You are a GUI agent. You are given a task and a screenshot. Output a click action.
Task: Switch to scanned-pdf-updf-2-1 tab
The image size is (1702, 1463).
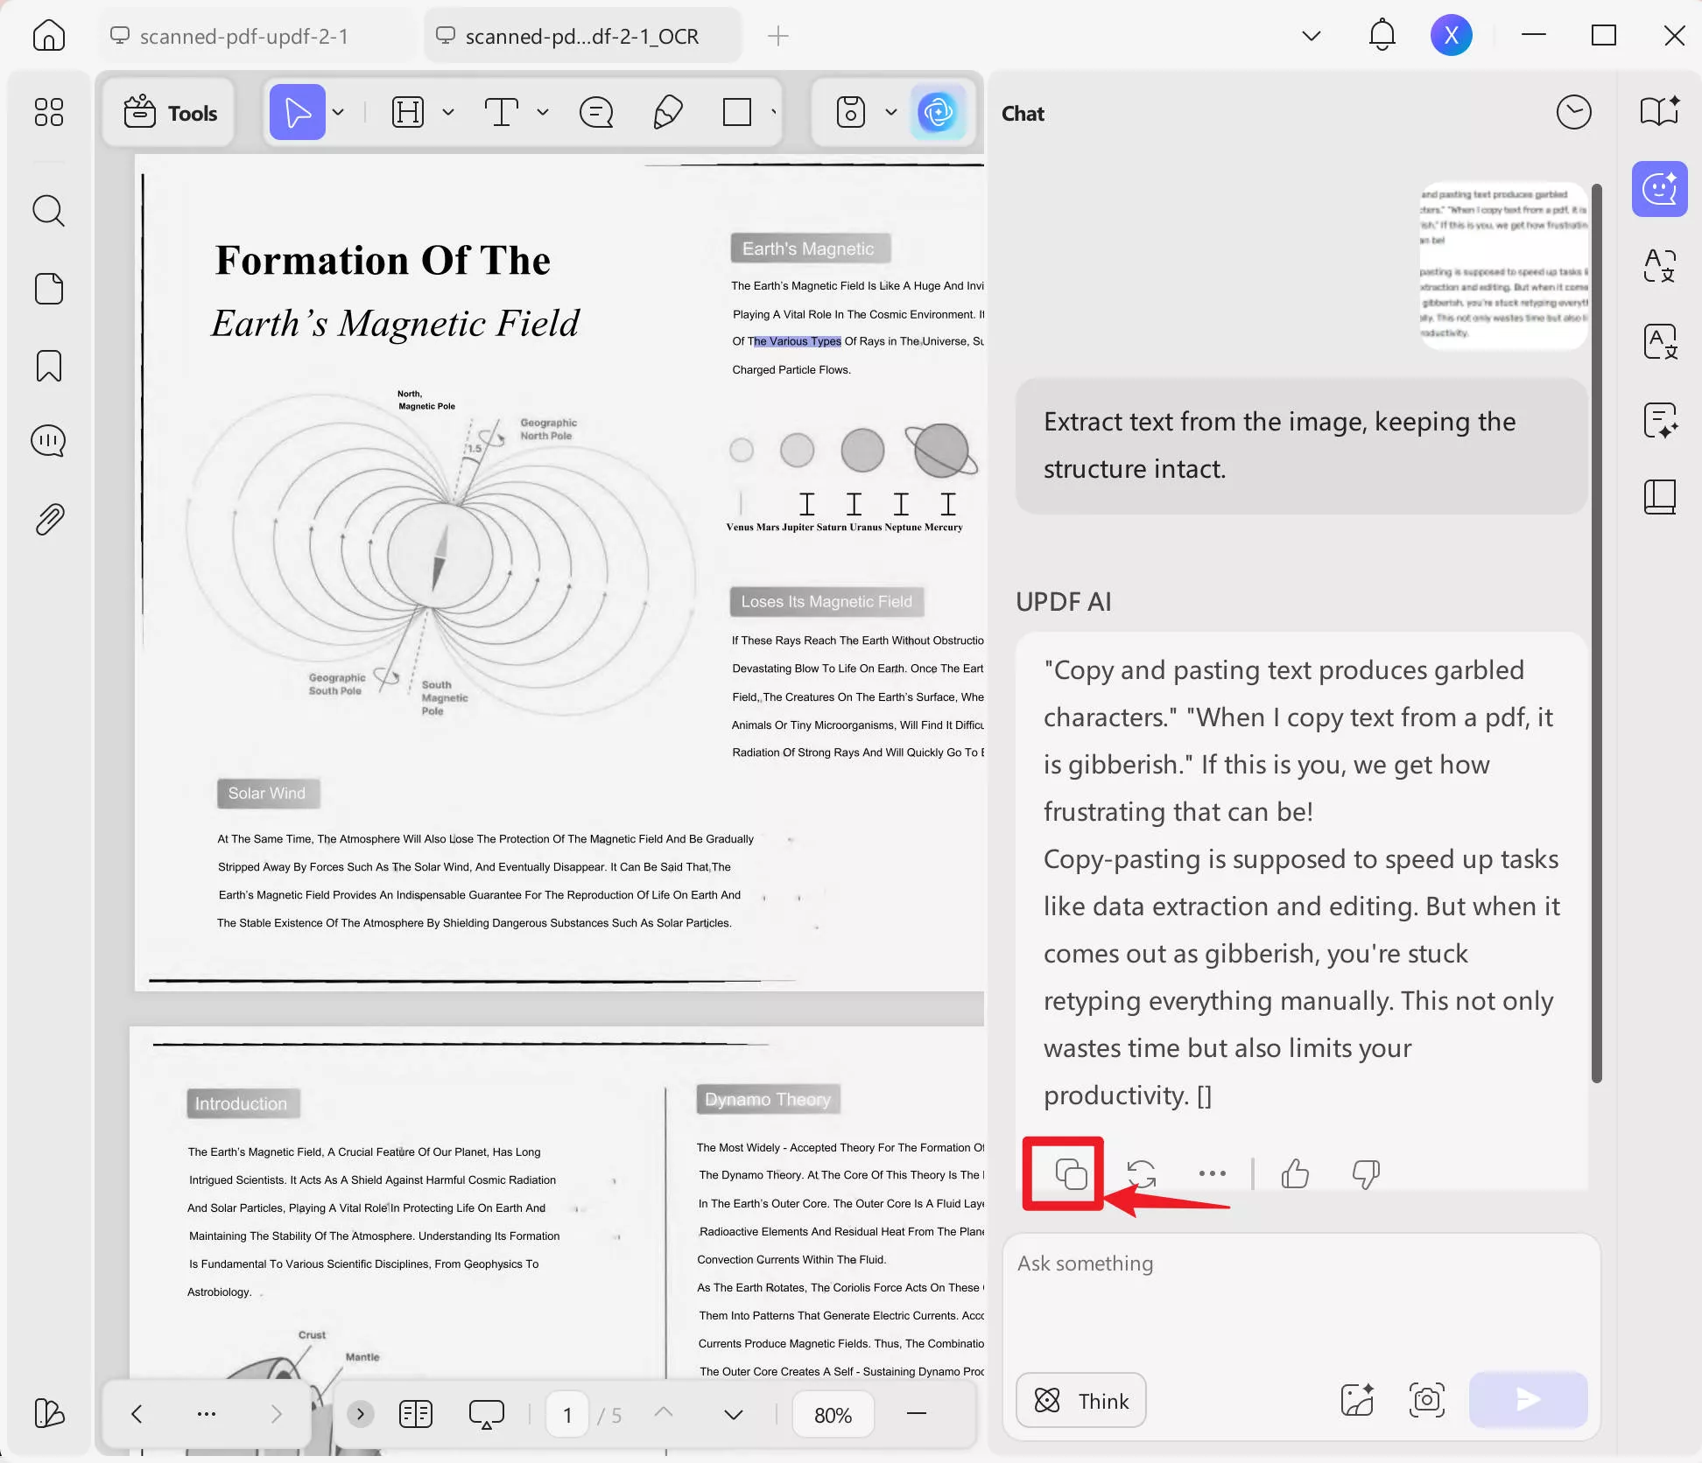[x=244, y=36]
